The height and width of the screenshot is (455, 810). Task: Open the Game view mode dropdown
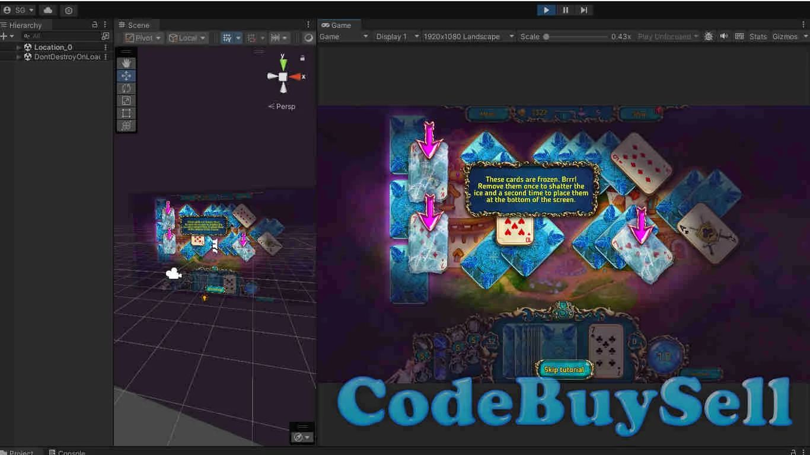tap(344, 36)
